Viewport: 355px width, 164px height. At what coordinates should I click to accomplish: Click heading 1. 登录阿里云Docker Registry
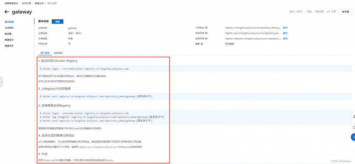coord(58,61)
